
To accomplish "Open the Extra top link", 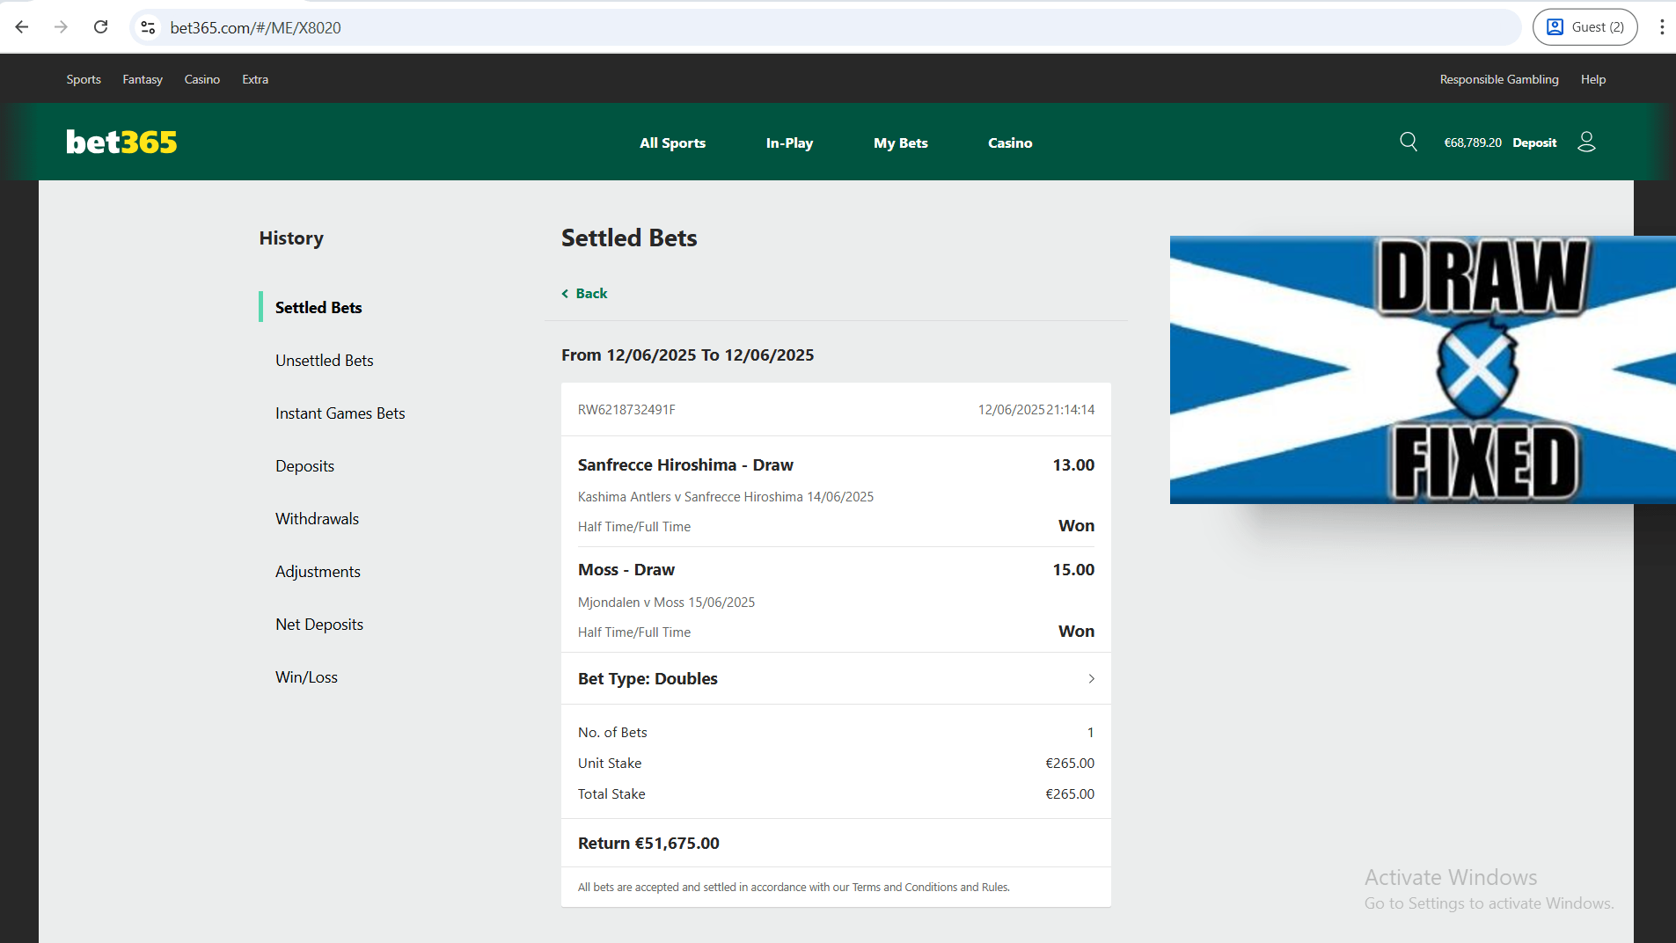I will [255, 79].
